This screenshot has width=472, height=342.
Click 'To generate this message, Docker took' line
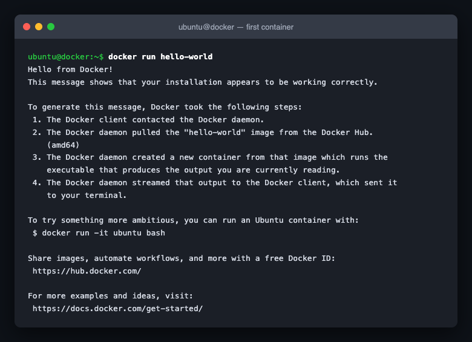tap(165, 107)
